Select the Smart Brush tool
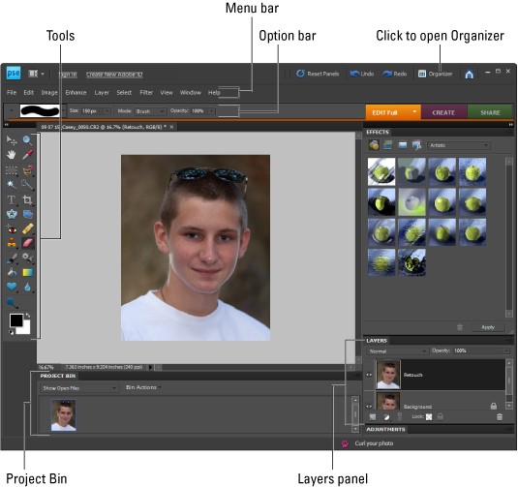 coord(27,258)
